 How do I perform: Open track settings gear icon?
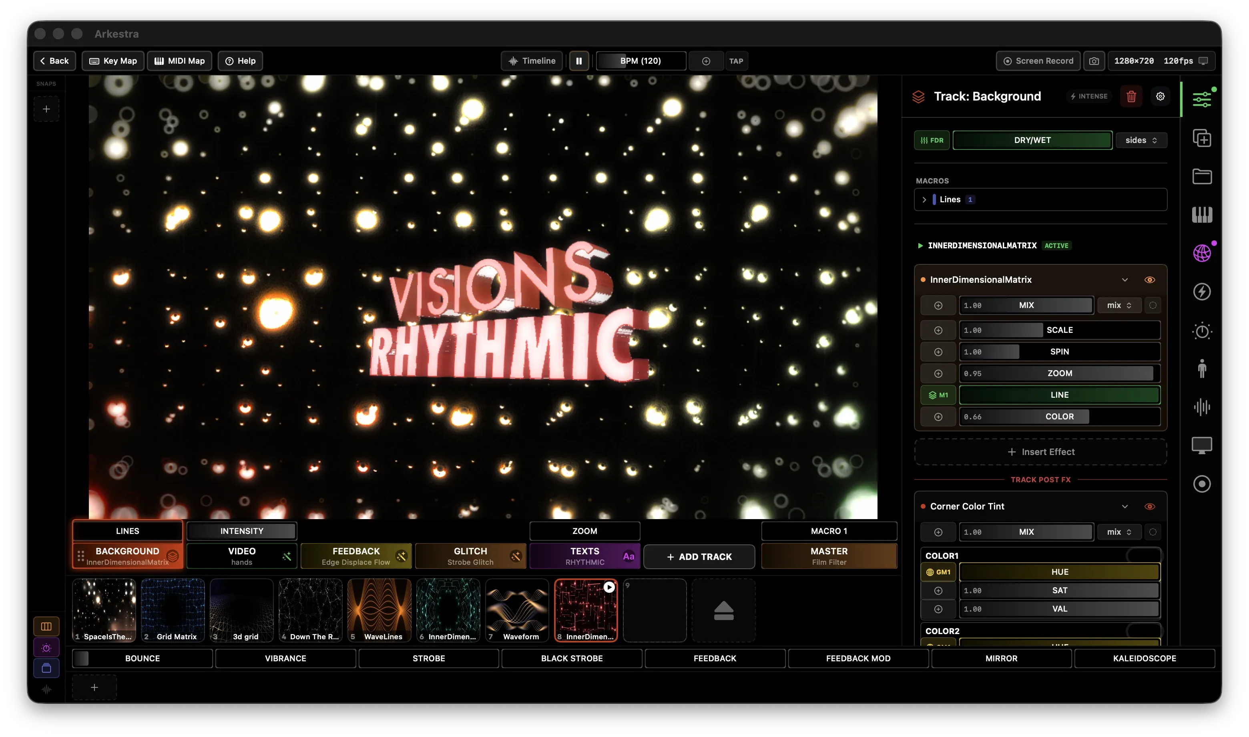pyautogui.click(x=1160, y=97)
